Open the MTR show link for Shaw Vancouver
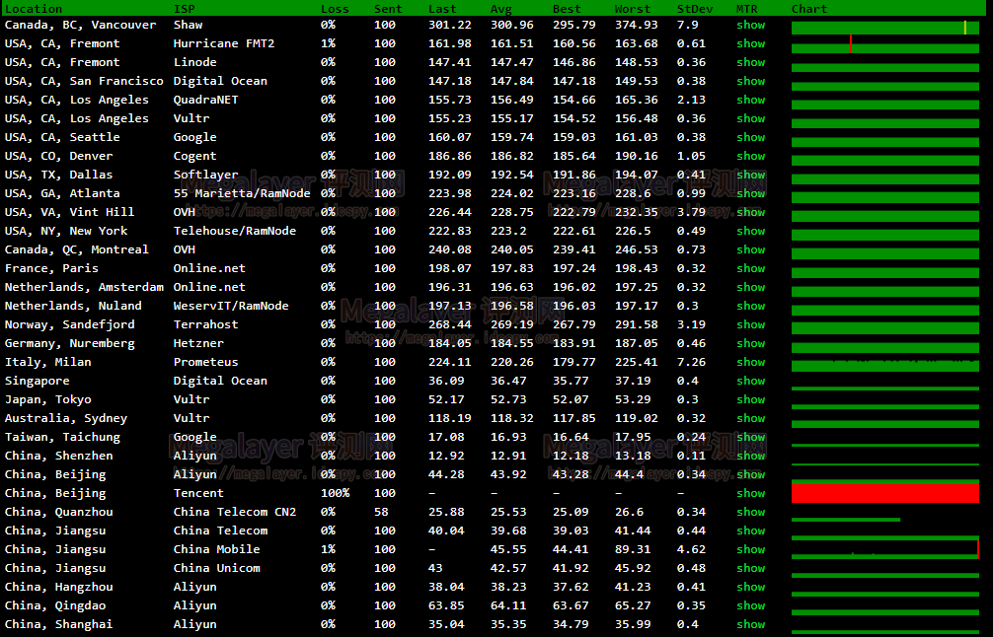The width and height of the screenshot is (993, 637). (x=750, y=25)
